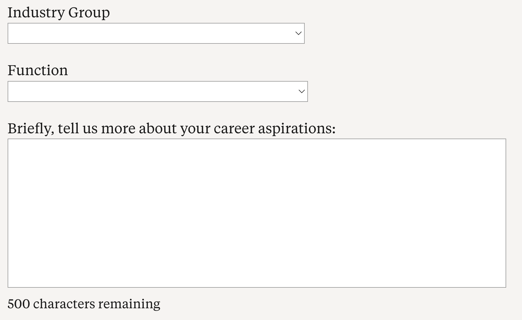Viewport: 522px width, 320px height.
Task: Click the Function dropdown chevron arrow
Action: (301, 91)
